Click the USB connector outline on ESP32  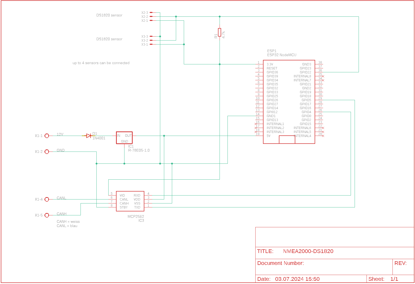(287, 140)
